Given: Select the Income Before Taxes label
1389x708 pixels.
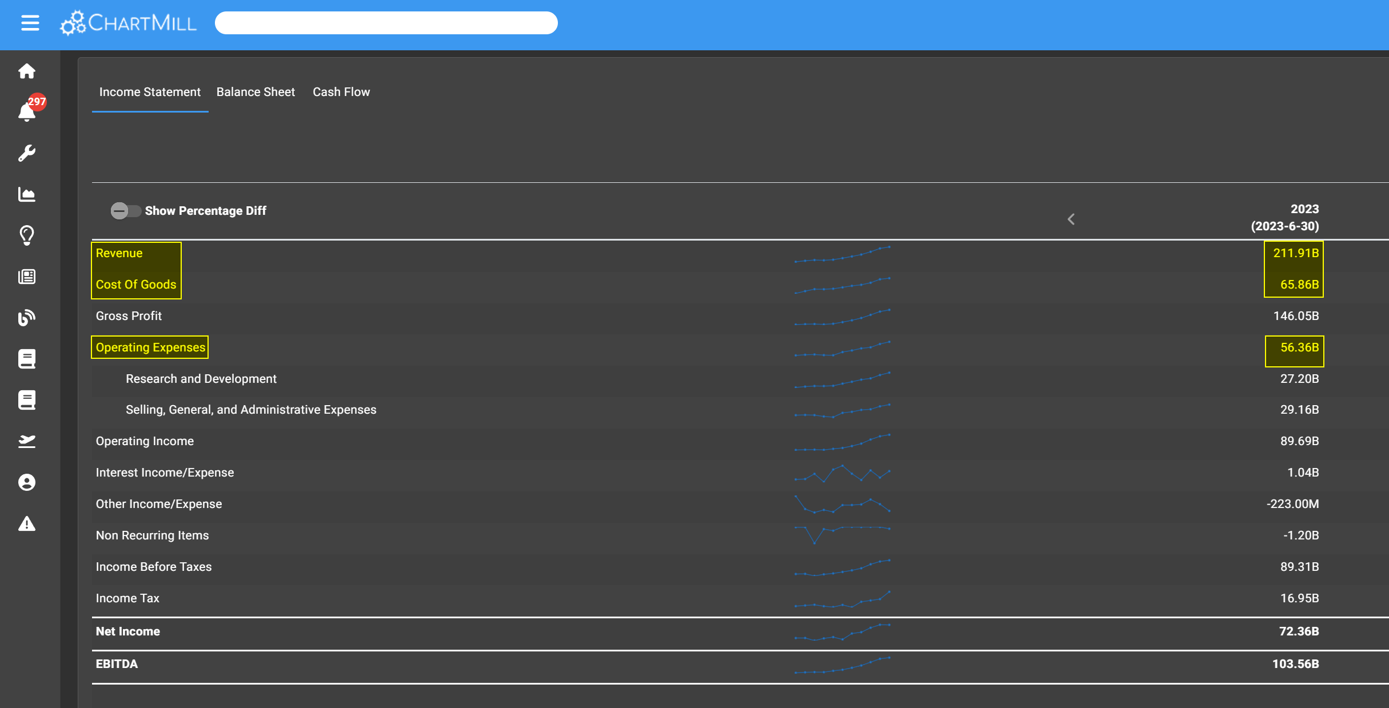Looking at the screenshot, I should click(x=154, y=567).
